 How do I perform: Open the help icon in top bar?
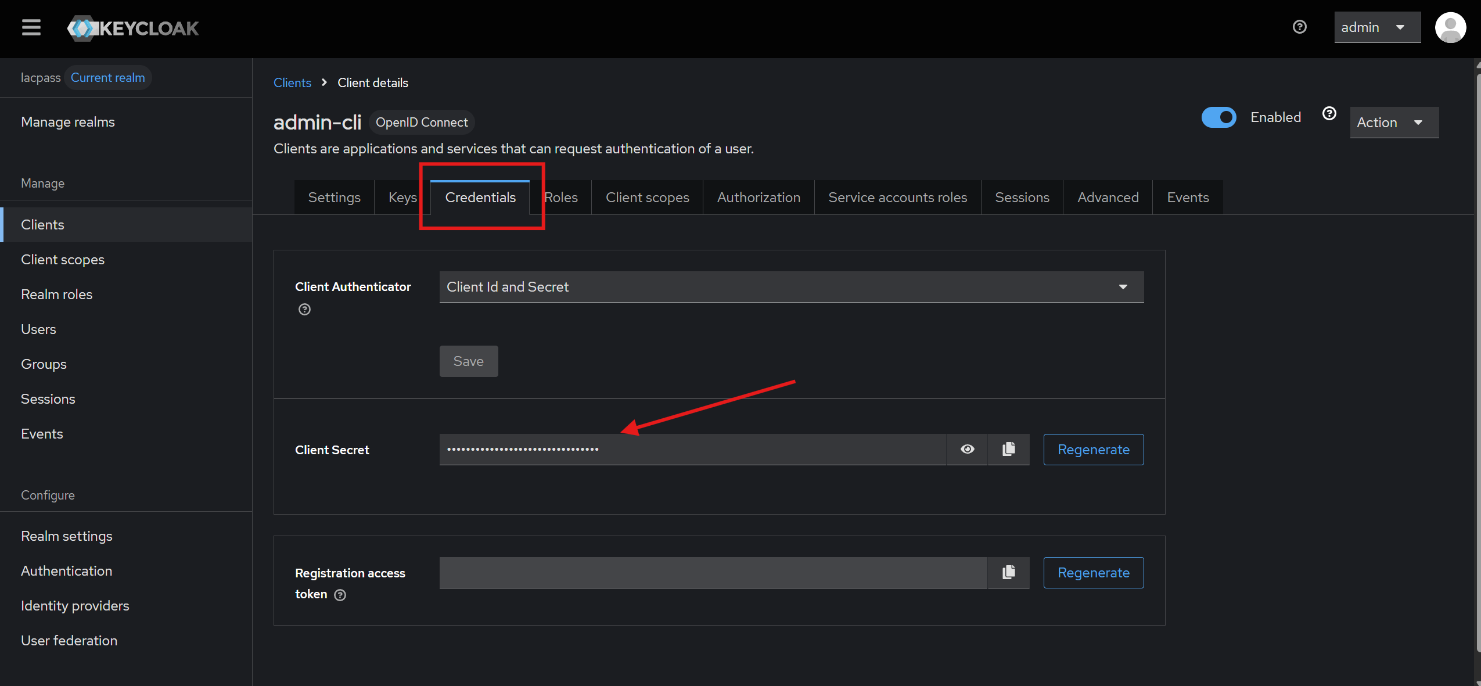coord(1300,27)
